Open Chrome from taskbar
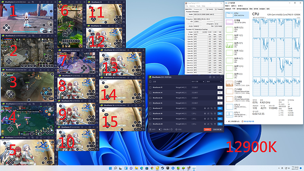 tap(152, 168)
